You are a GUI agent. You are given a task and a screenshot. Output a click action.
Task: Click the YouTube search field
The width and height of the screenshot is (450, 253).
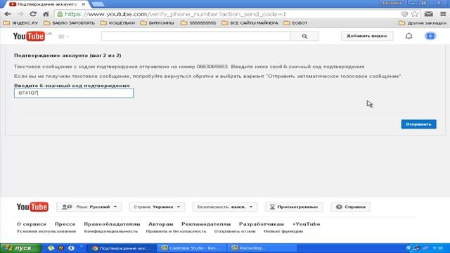(x=195, y=36)
